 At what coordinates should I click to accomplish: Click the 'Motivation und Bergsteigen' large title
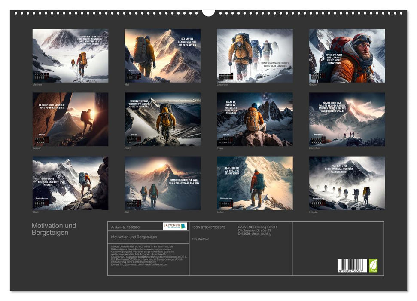tap(54, 229)
